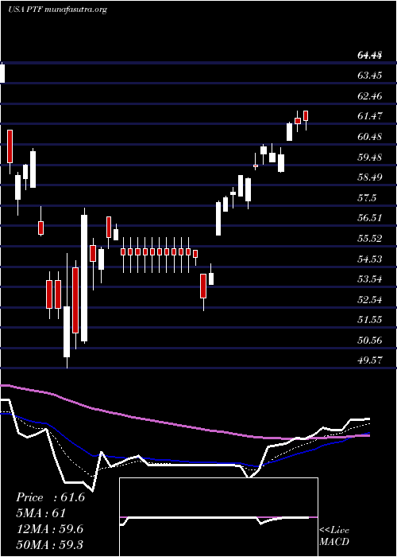This screenshot has width=397, height=557.
Task: Click the MACD inset chart panel
Action: (x=218, y=517)
